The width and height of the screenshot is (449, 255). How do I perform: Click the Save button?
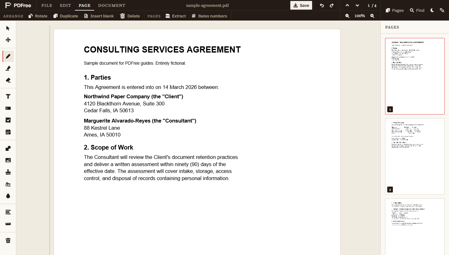click(301, 5)
